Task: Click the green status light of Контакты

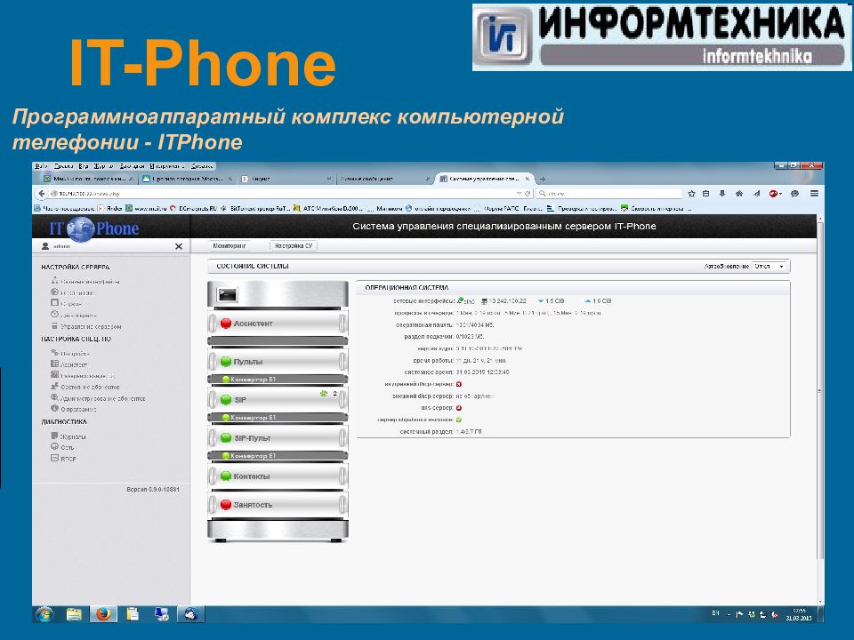Action: [226, 476]
